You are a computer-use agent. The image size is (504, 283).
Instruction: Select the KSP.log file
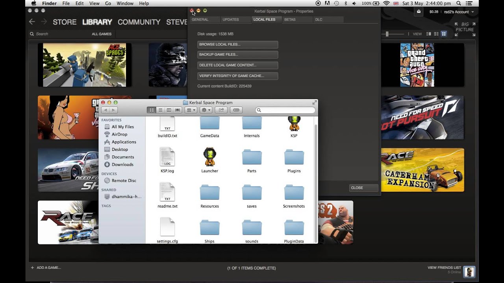167,160
